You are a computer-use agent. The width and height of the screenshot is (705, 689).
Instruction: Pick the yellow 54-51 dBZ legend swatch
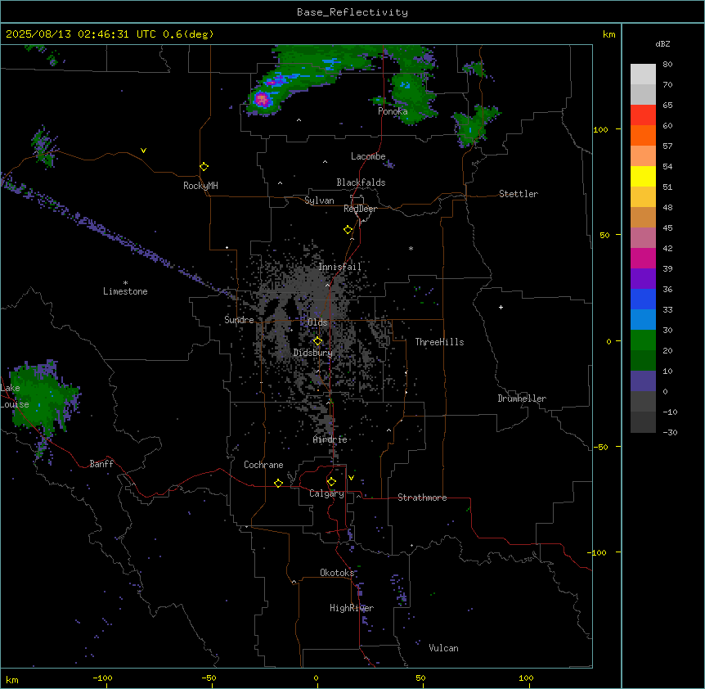pos(643,176)
